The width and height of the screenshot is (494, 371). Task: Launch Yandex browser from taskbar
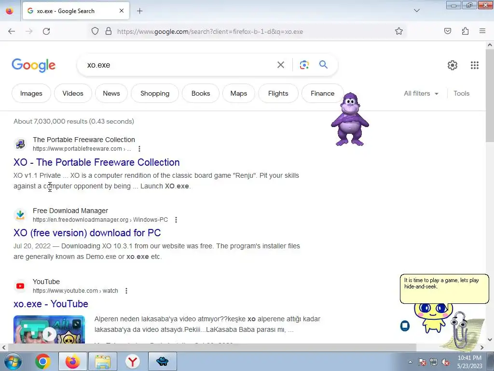click(133, 361)
